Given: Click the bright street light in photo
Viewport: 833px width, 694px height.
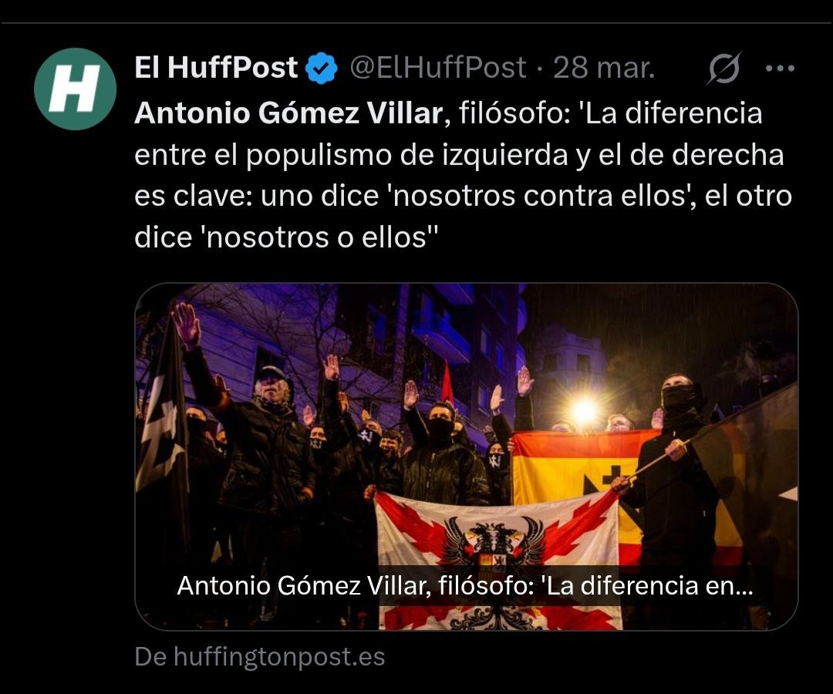Looking at the screenshot, I should [x=585, y=410].
